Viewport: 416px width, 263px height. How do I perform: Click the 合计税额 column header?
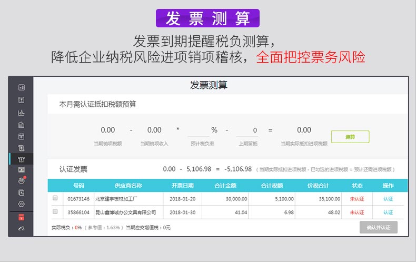[x=272, y=186]
